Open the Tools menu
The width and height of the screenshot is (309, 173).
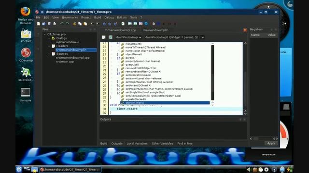tap(133, 17)
